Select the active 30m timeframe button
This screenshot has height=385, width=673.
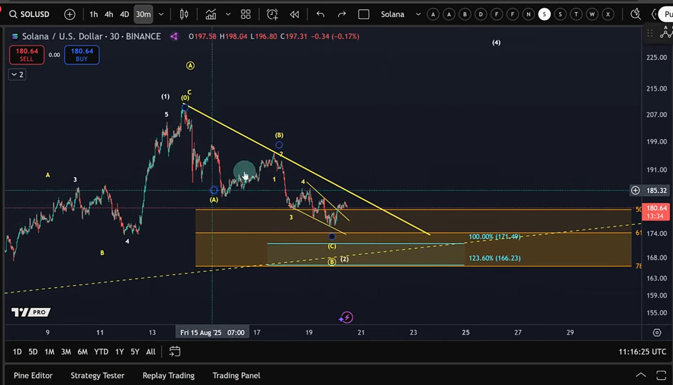tap(143, 14)
